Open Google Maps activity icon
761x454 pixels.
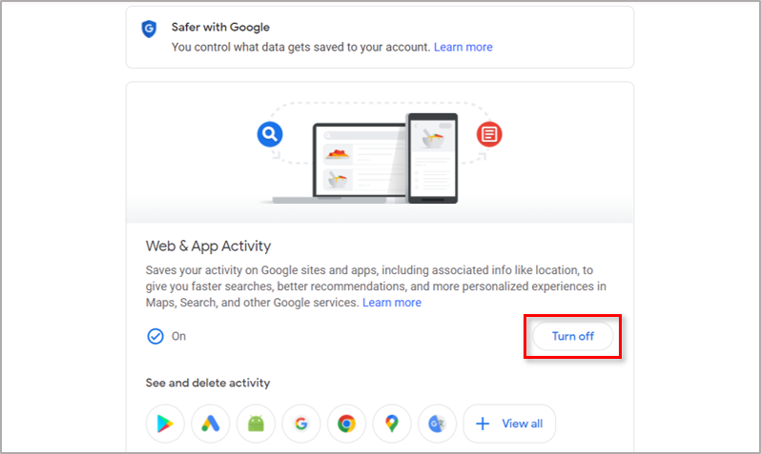[392, 424]
